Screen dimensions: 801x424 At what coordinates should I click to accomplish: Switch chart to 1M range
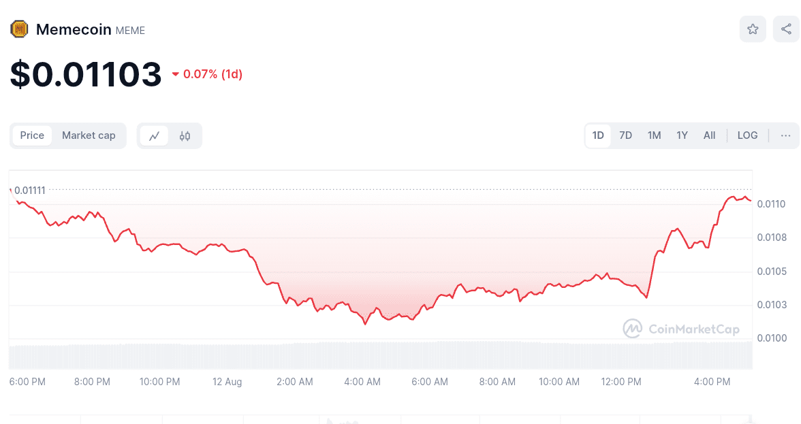coord(654,135)
